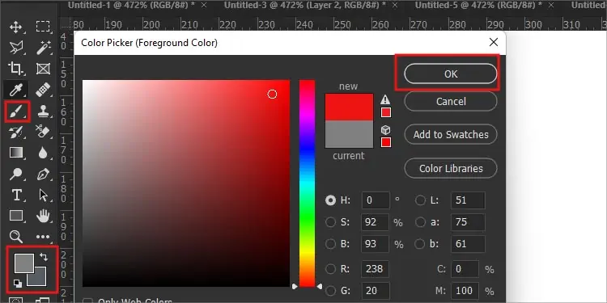This screenshot has width=607, height=303.
Task: Select the Frame tool
Action: [43, 69]
